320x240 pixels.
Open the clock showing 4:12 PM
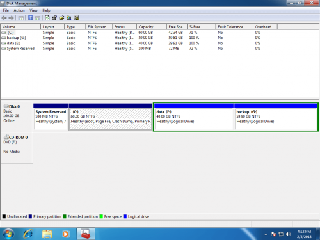[x=304, y=234]
